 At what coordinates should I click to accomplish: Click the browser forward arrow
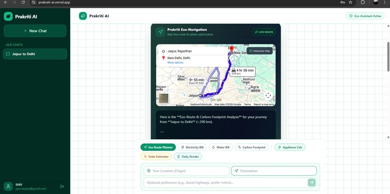(x=14, y=2)
